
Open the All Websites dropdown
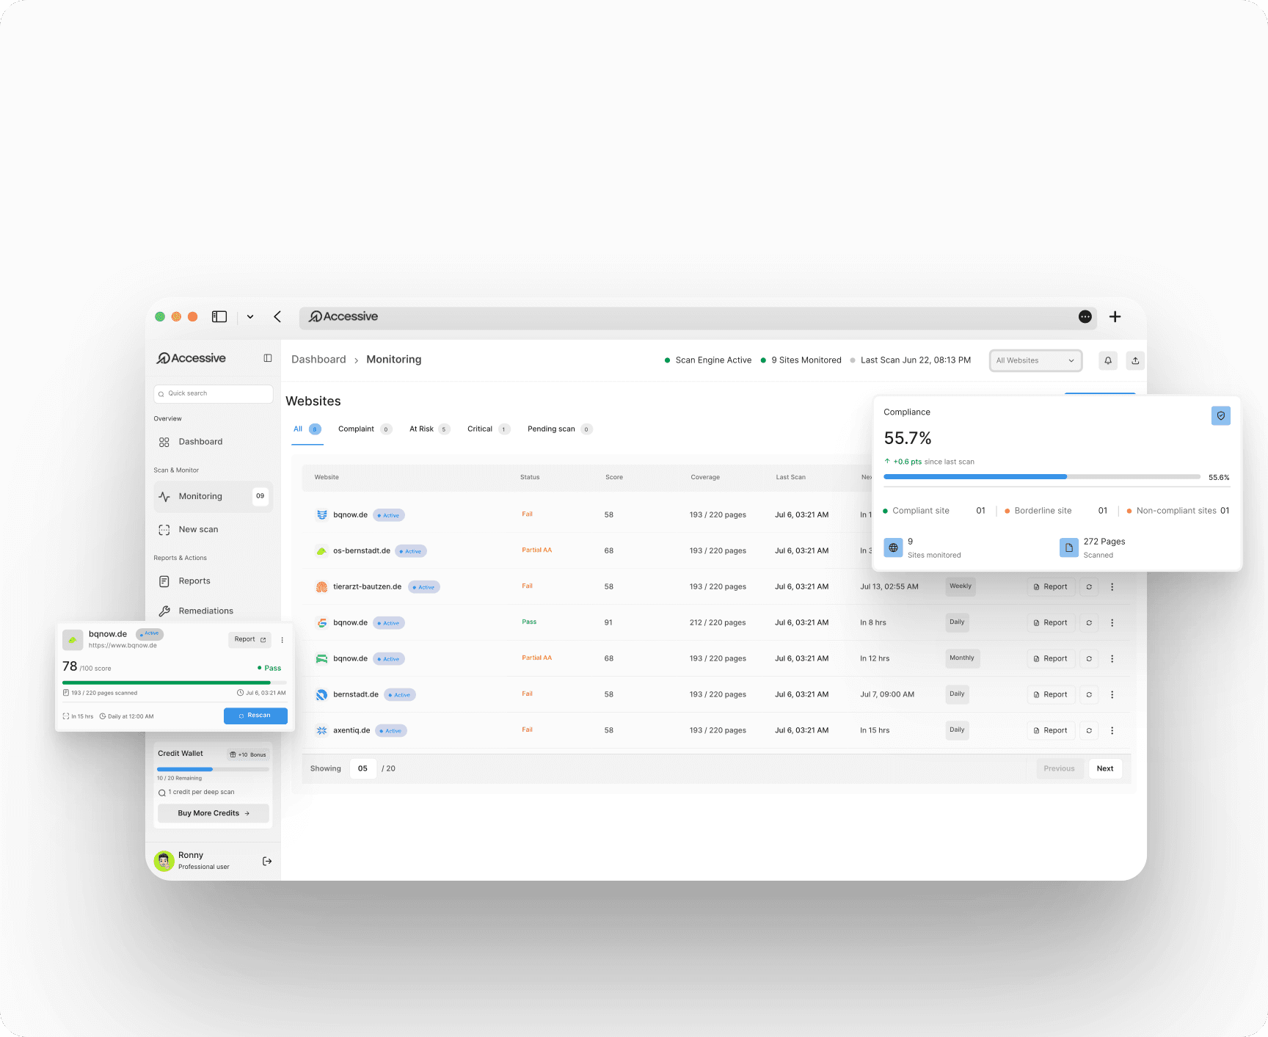point(1035,360)
